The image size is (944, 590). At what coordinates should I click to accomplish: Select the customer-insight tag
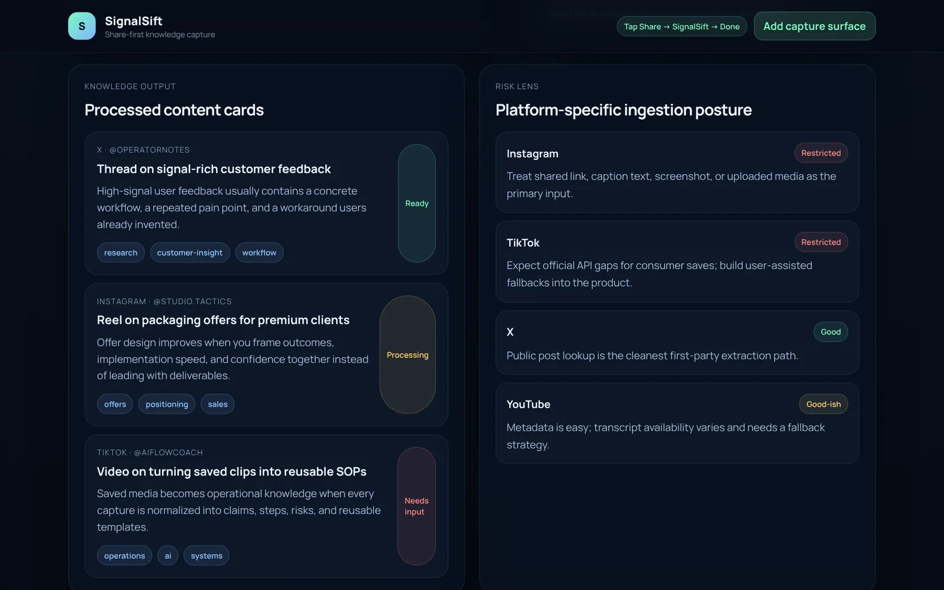(190, 253)
